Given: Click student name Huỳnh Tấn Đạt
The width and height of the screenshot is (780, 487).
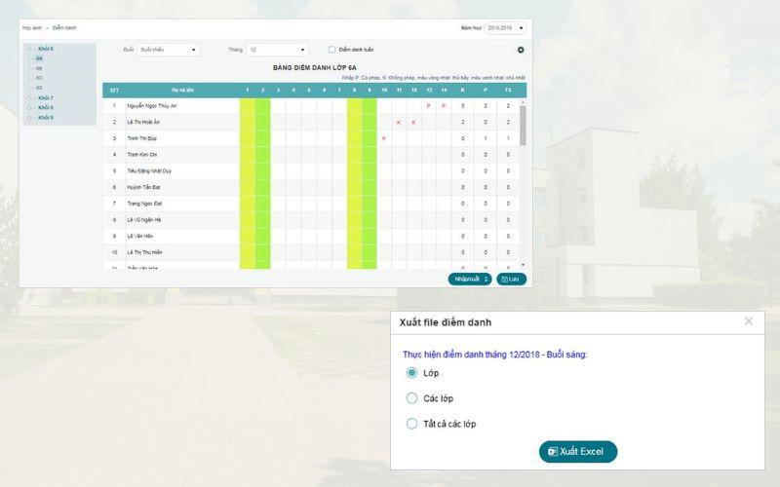Looking at the screenshot, I should 143,187.
